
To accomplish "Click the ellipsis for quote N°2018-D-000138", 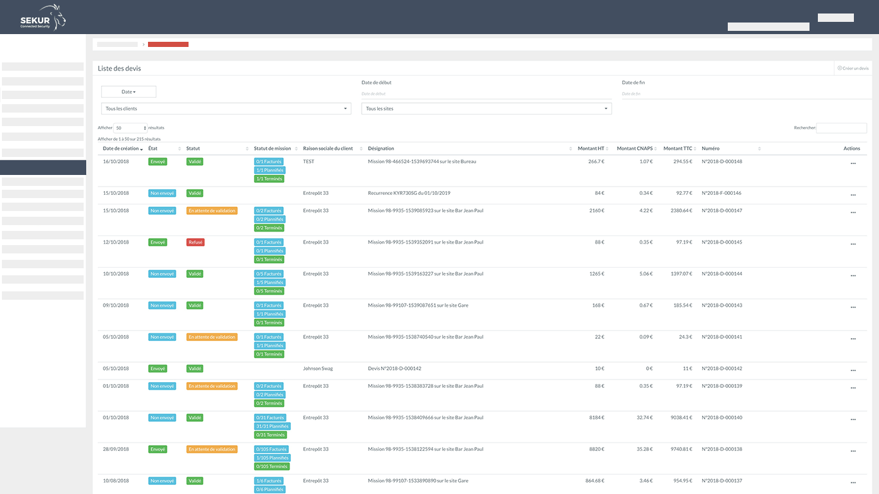I will (x=853, y=451).
